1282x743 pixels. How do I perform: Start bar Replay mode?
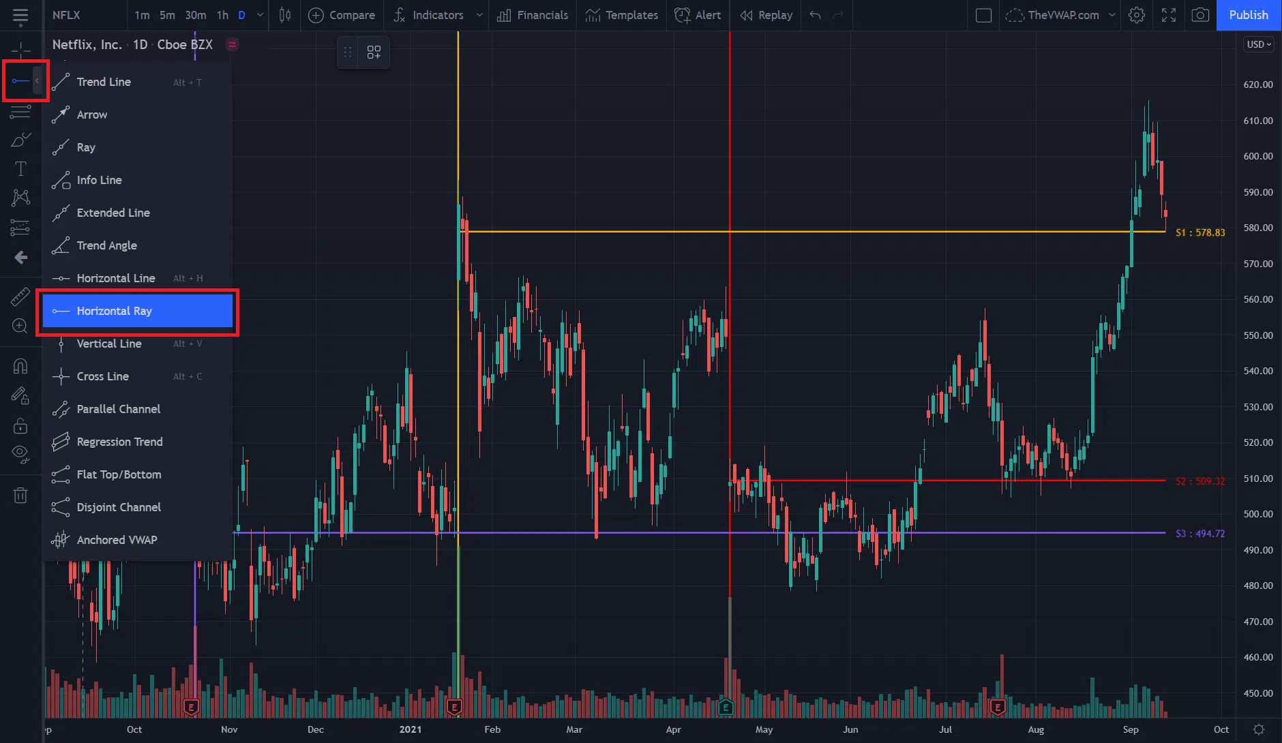(766, 15)
